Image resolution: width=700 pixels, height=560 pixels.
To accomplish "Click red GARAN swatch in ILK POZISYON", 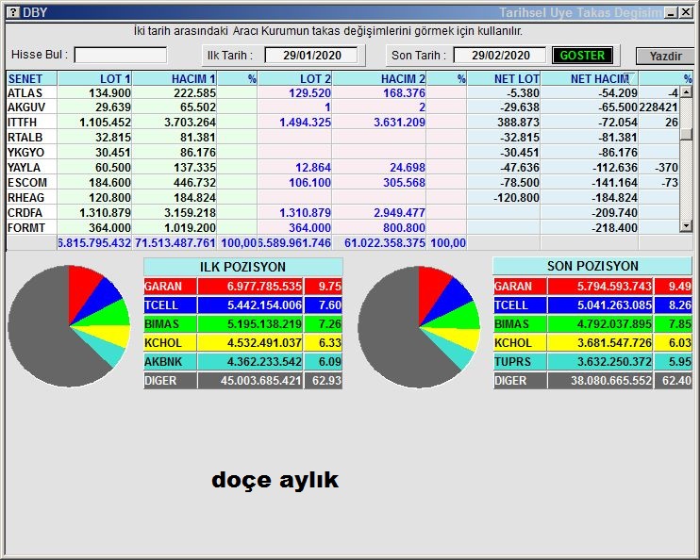I will pos(170,286).
